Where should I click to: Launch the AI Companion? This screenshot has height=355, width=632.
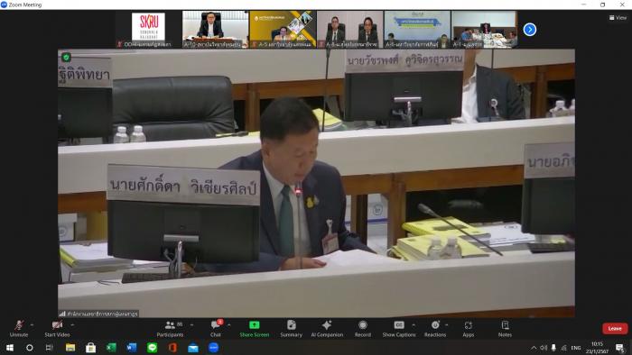point(327,329)
